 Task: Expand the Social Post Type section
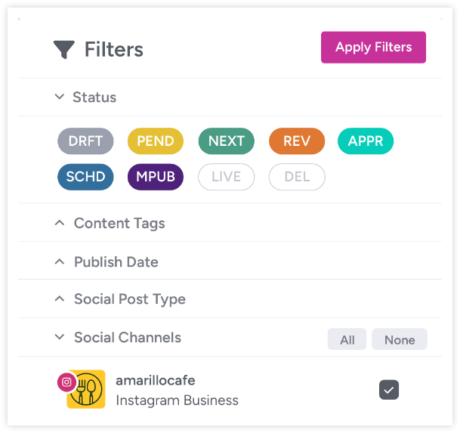(60, 299)
